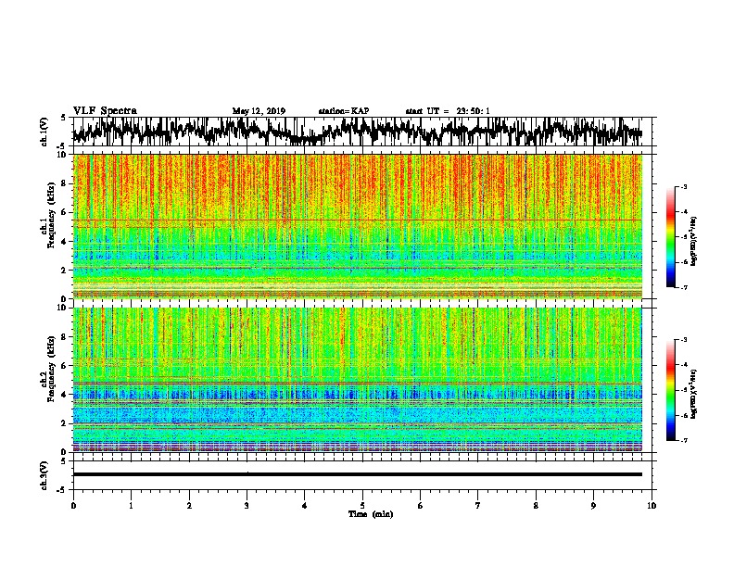Click the ch.2 frequency axis "6" tick label
The image size is (734, 567).
click(x=64, y=365)
